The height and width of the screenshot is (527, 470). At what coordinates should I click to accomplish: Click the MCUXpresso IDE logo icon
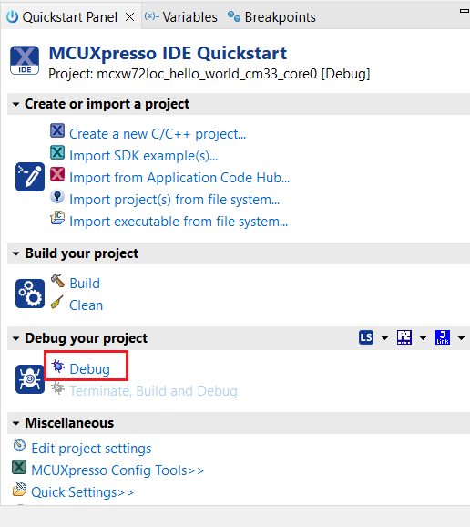[x=25, y=60]
